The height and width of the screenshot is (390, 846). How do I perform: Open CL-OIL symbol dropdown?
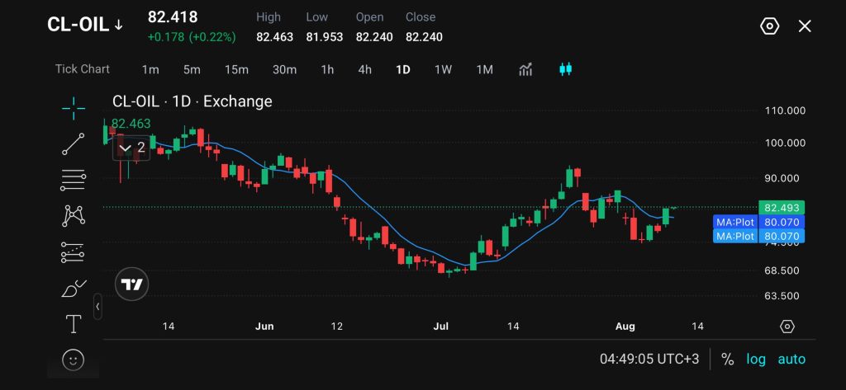point(85,25)
